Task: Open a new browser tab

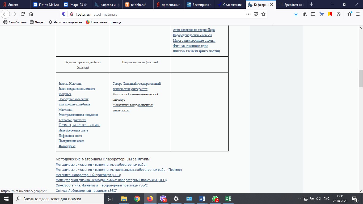Action: point(311,5)
